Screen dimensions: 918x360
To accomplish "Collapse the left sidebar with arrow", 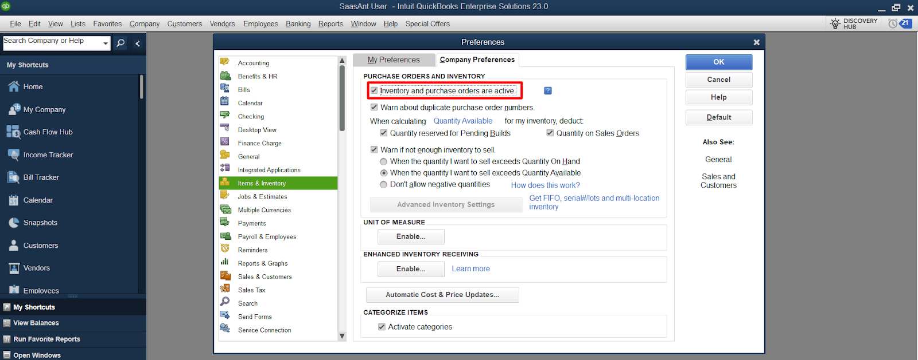I will (x=138, y=43).
